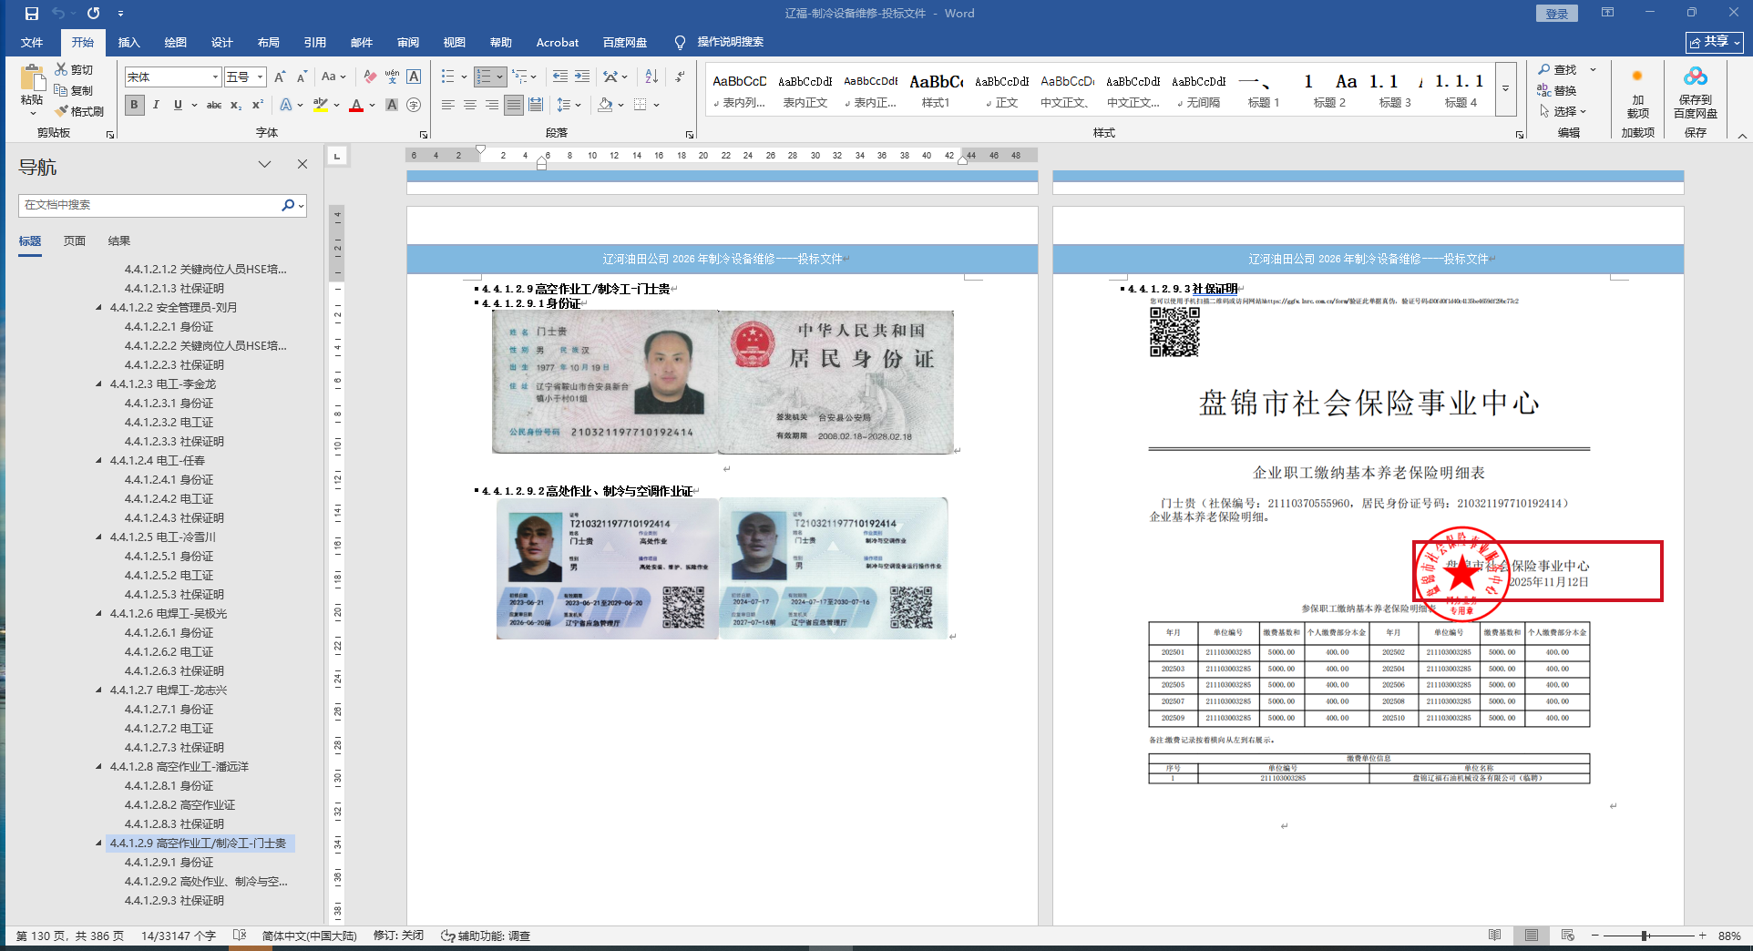Click the 共享 (Share) button

[1714, 43]
